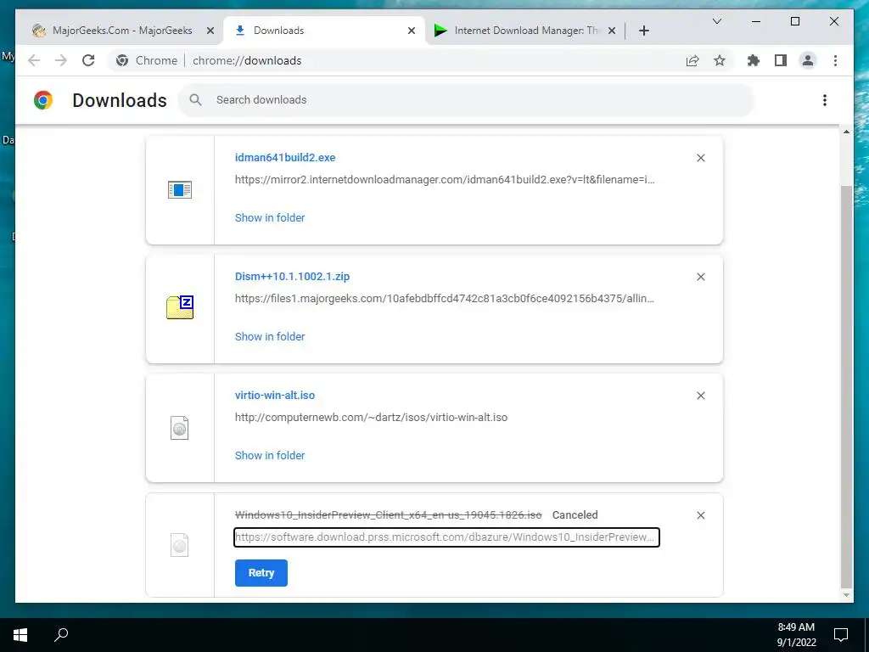Remove idman641build2.exe from the list
The image size is (869, 652).
point(700,158)
